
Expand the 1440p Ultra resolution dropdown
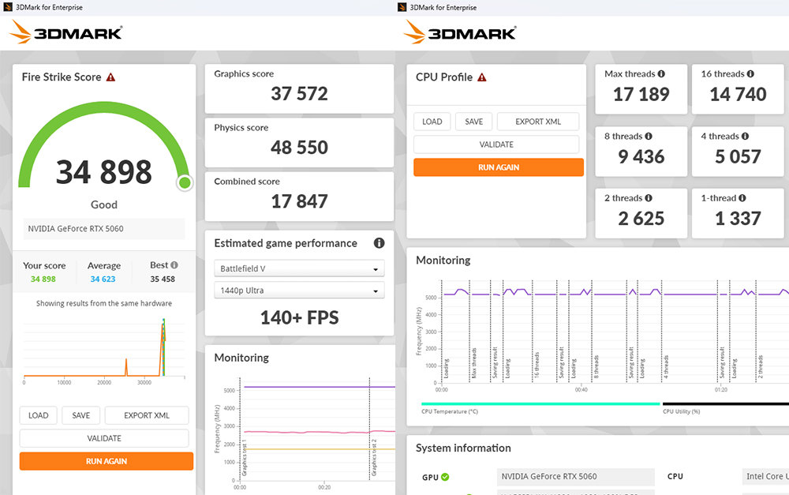pyautogui.click(x=299, y=291)
